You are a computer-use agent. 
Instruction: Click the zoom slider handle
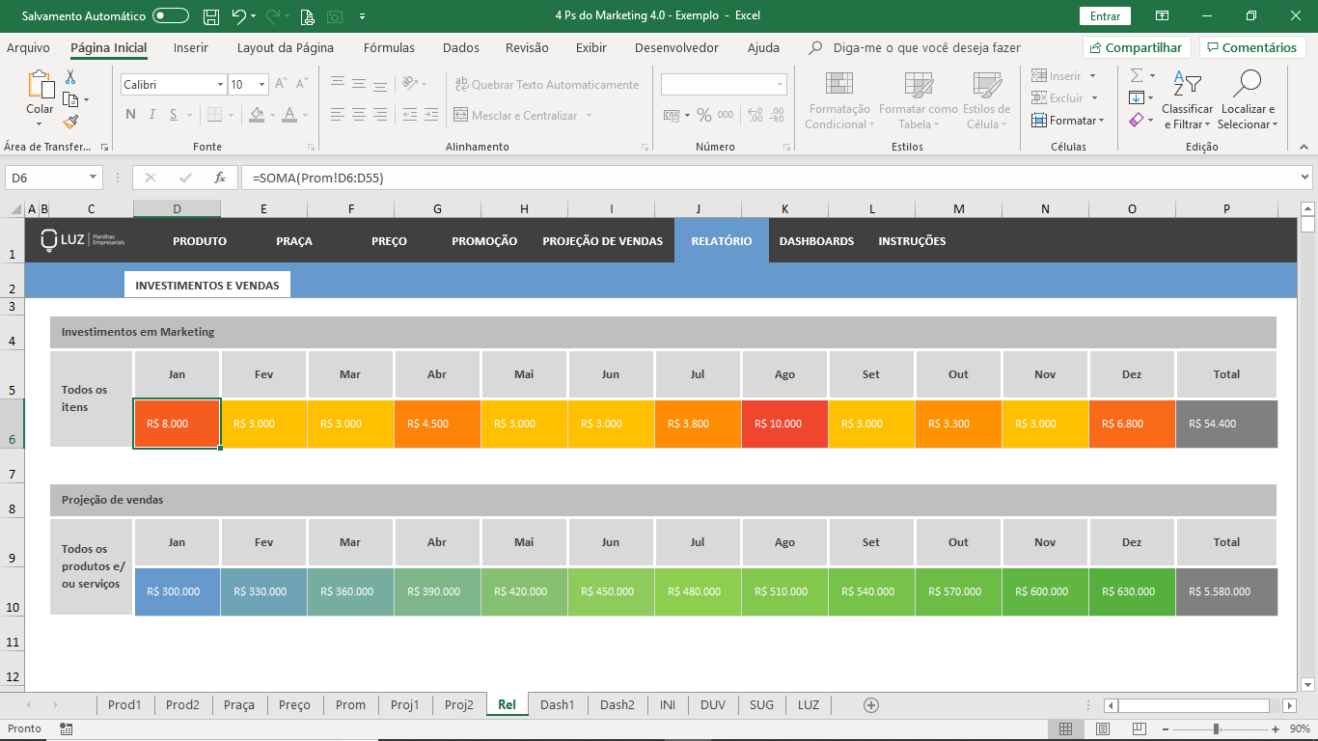(x=1216, y=728)
